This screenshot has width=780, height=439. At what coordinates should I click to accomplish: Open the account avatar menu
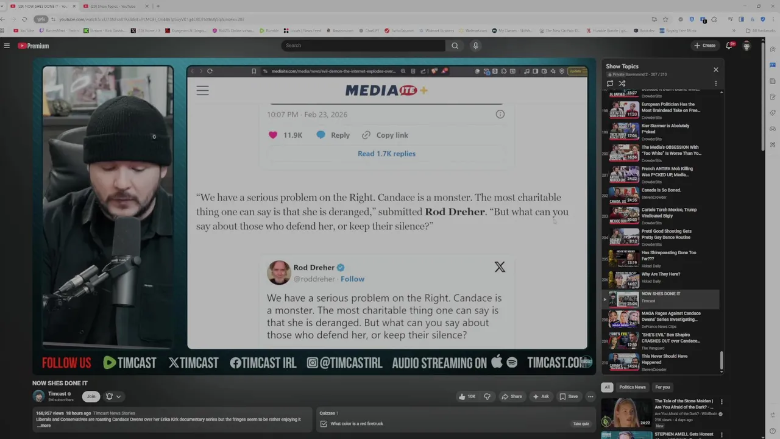[746, 46]
